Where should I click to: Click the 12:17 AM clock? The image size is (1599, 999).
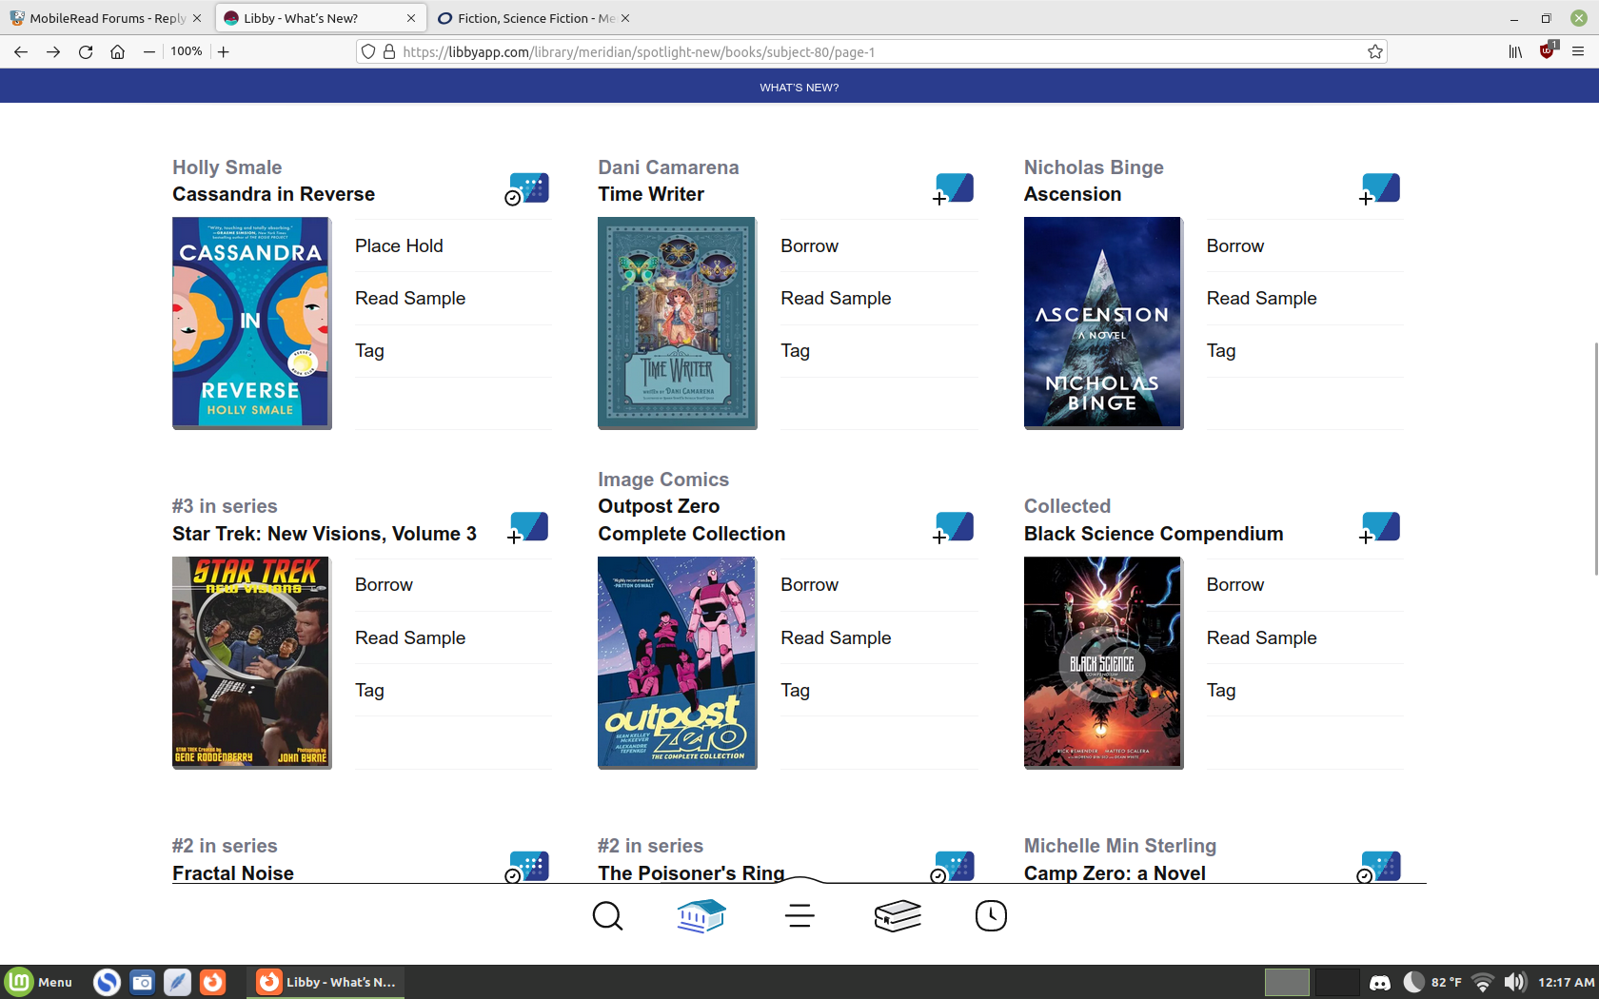pyautogui.click(x=1566, y=982)
